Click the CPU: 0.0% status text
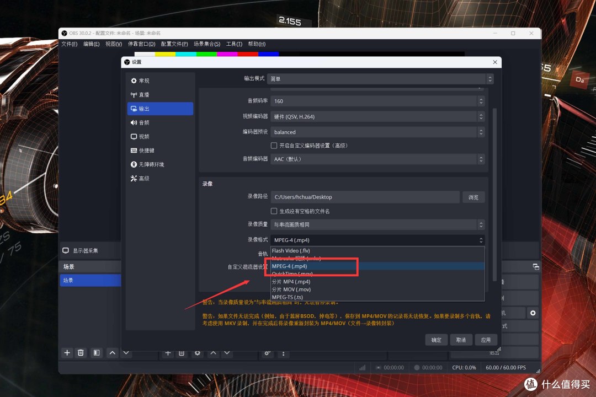Image resolution: width=596 pixels, height=397 pixels. pyautogui.click(x=464, y=368)
